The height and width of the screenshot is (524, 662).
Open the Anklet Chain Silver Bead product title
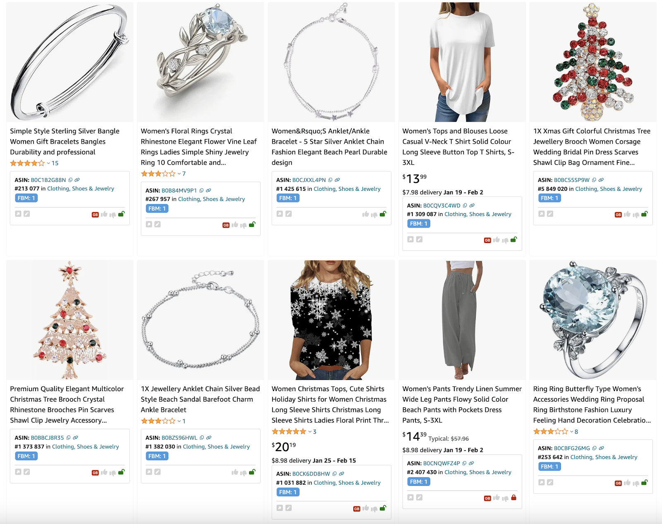click(200, 399)
